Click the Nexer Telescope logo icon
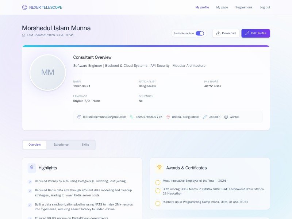 pyautogui.click(x=24, y=7)
